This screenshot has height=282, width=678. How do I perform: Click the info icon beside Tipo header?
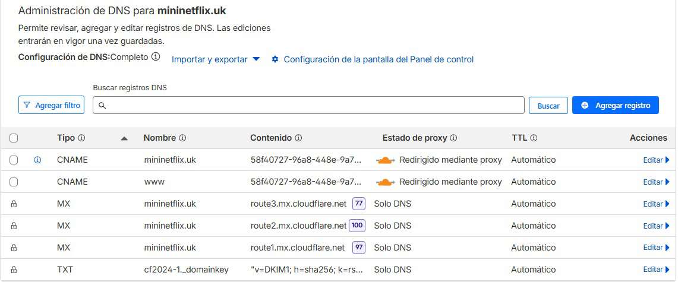click(81, 138)
